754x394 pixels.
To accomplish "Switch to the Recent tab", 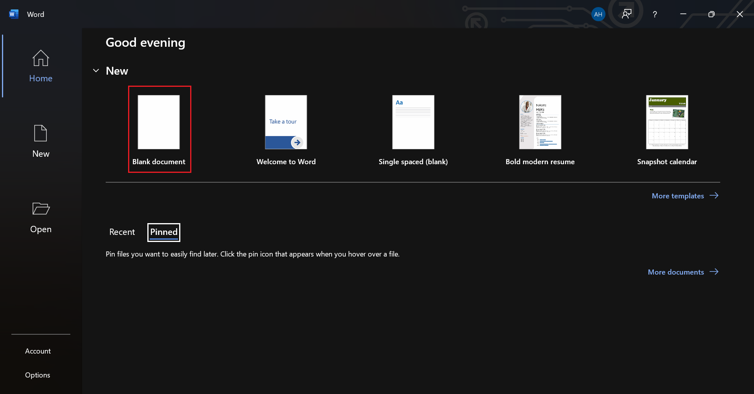I will (122, 232).
